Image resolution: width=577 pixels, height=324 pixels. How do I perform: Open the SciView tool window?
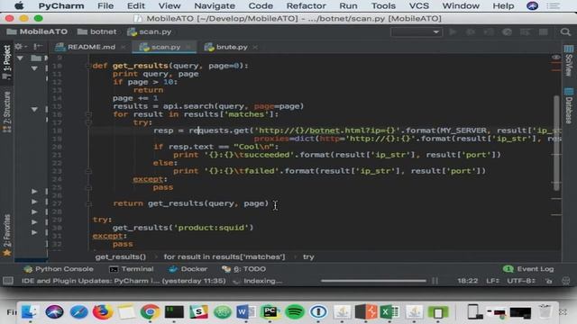569,60
